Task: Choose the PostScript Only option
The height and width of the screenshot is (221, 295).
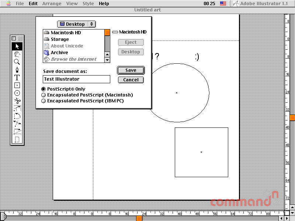Action: pyautogui.click(x=63, y=89)
